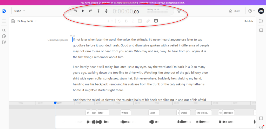Expand the 24 May, 14.18 composition dropdown
The width and height of the screenshot is (266, 129).
click(x=27, y=21)
